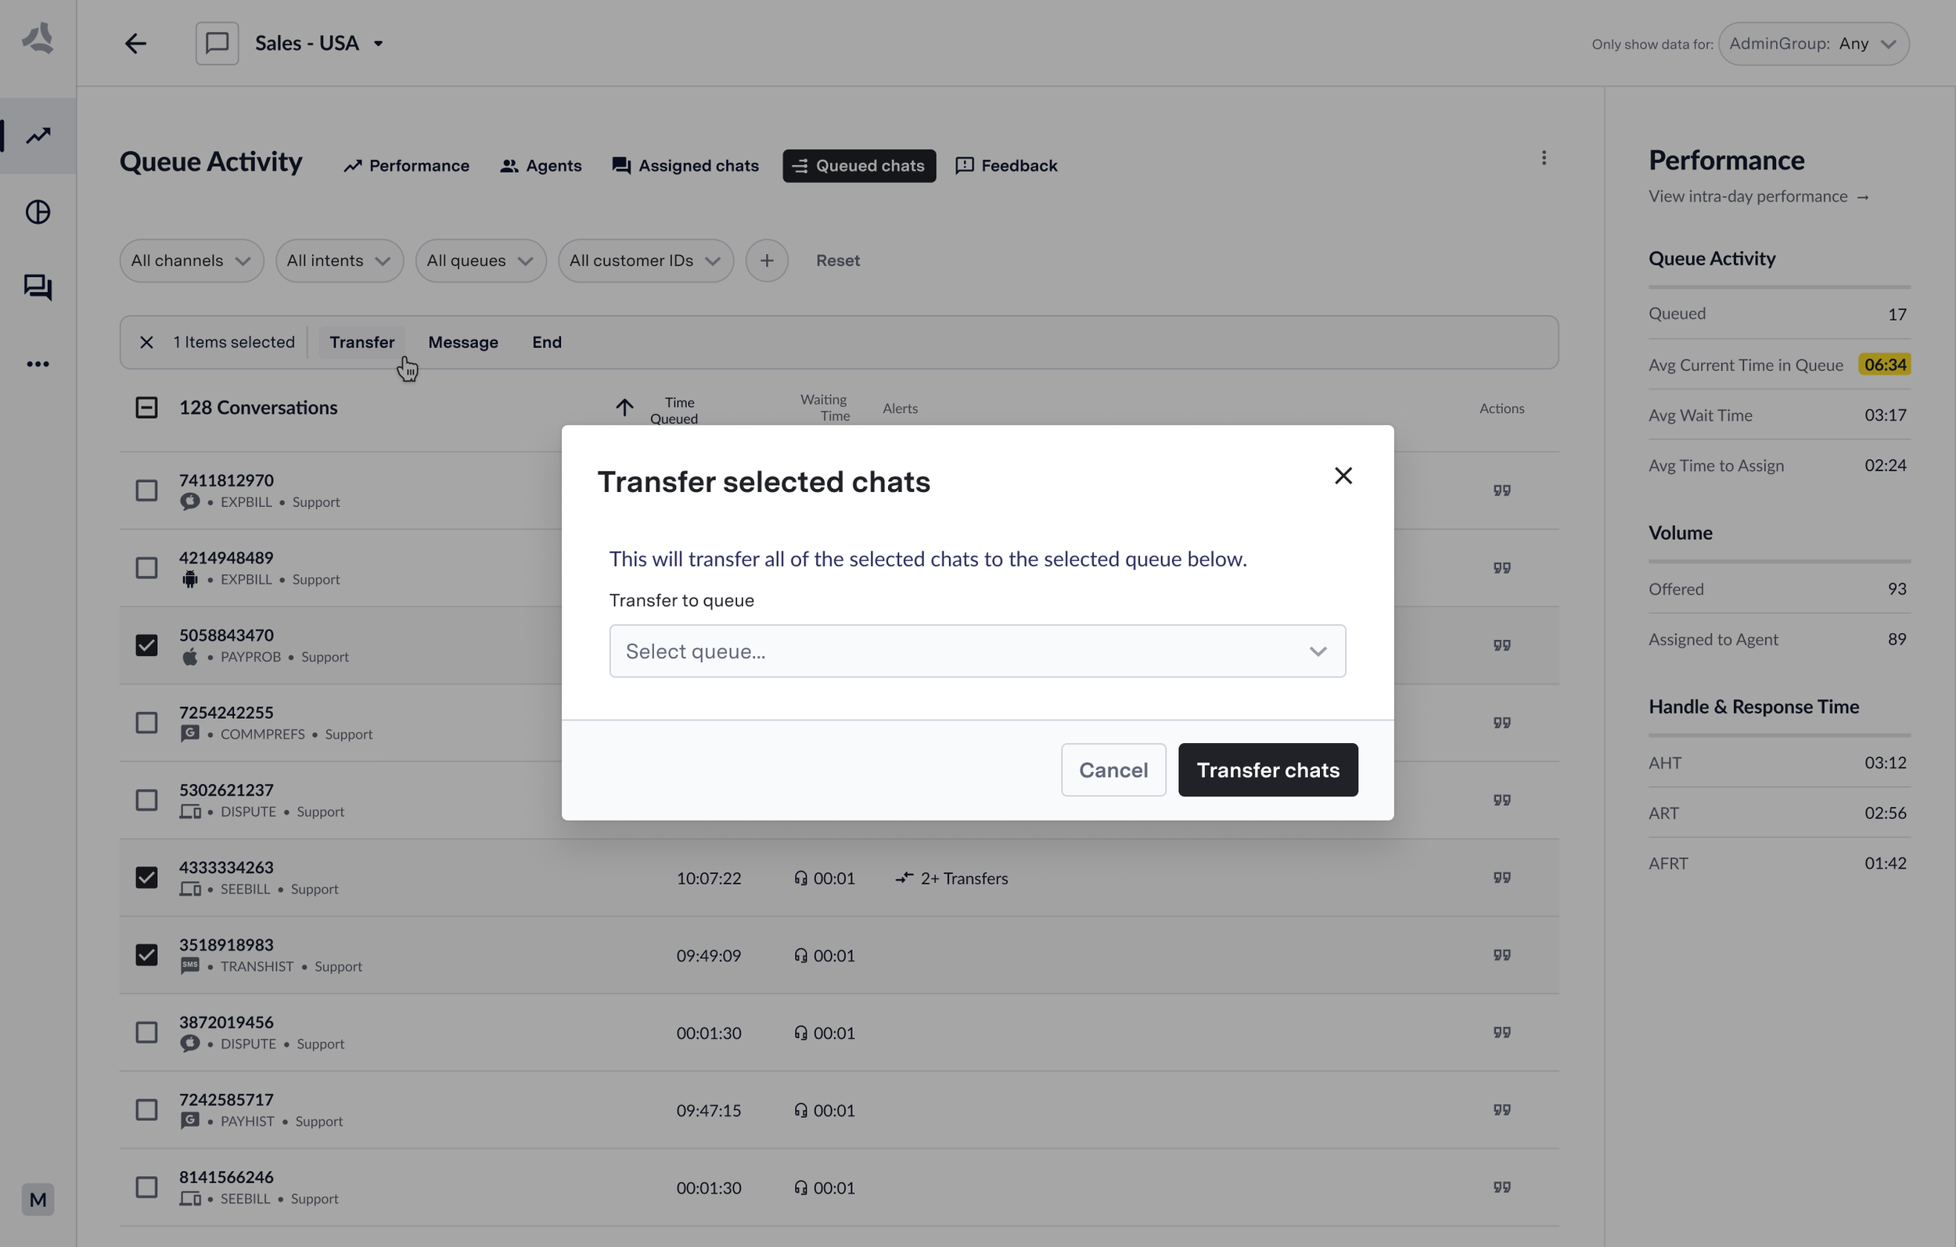This screenshot has height=1247, width=1956.
Task: Toggle the select-all 128 Conversations checkbox
Action: point(146,408)
